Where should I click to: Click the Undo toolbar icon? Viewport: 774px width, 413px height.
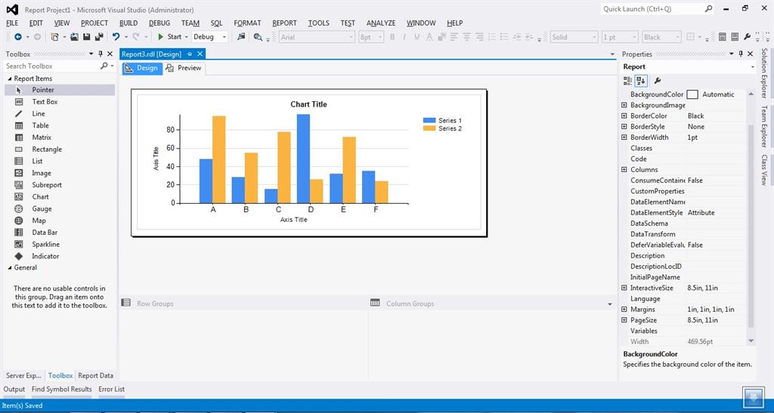coord(116,37)
